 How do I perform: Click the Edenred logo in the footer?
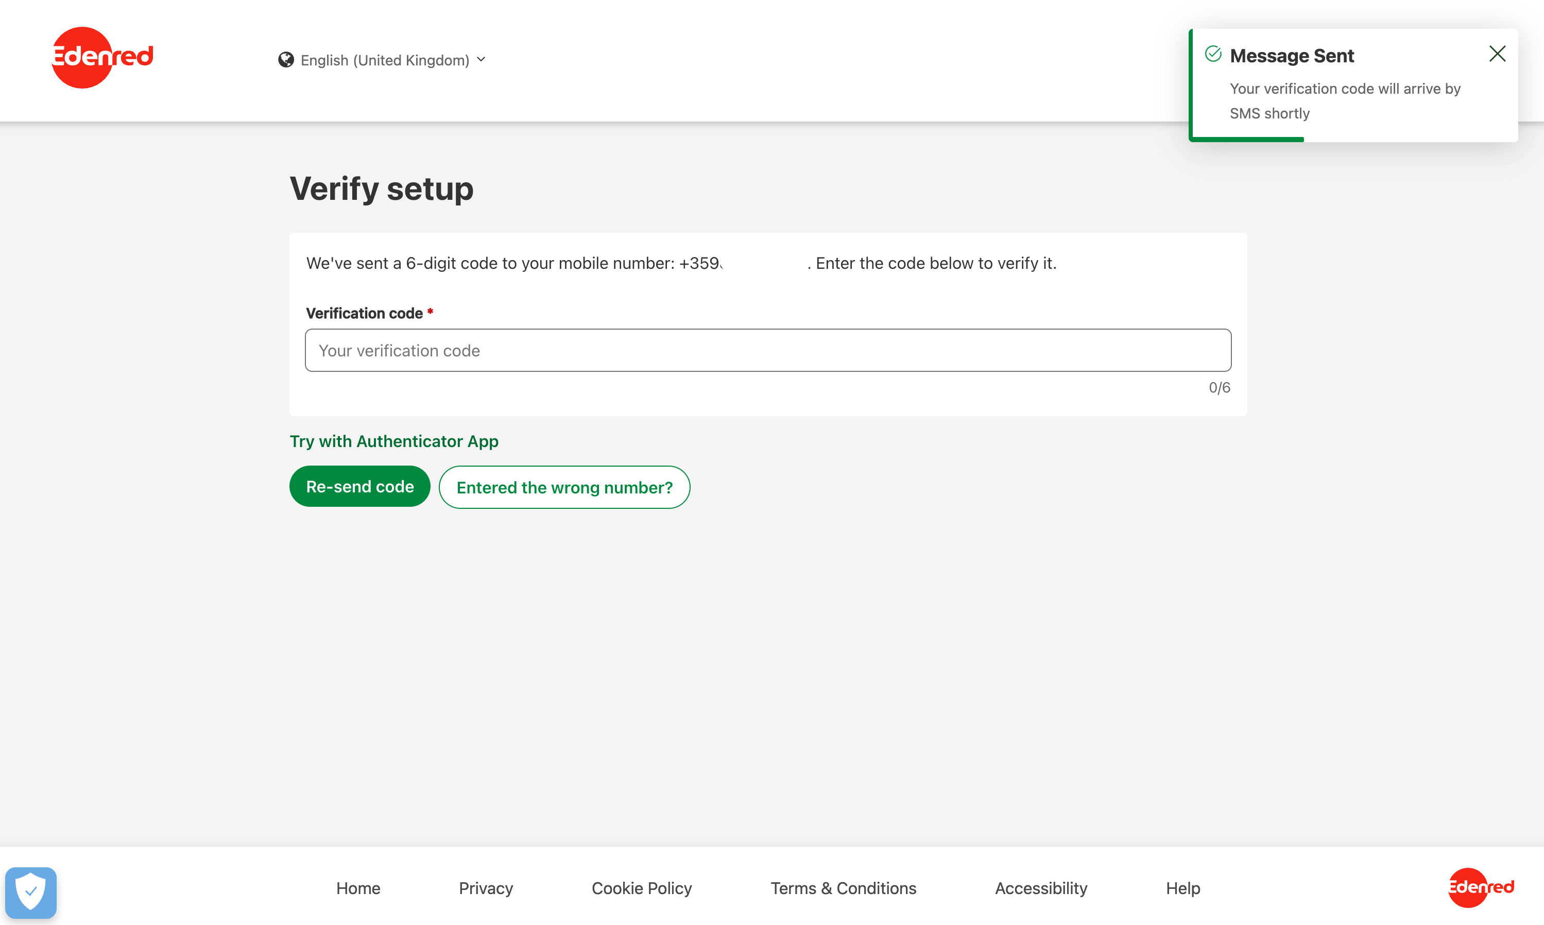(1481, 887)
